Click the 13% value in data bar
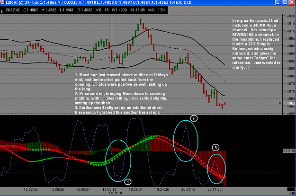Screen dimensions: 296x196 click(161, 10)
